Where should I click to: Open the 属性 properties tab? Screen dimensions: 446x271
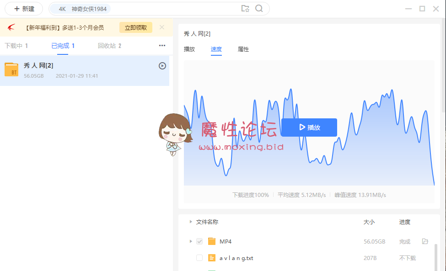coord(243,49)
